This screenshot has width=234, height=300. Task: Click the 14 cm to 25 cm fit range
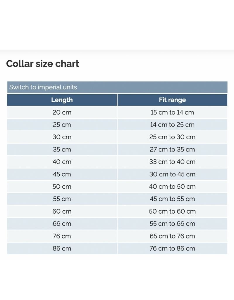point(172,125)
